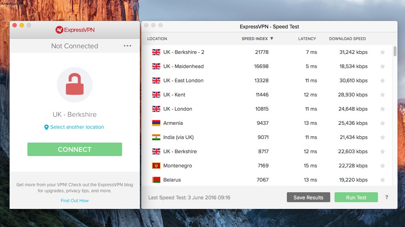
Task: Star the Armenia location
Action: (x=383, y=123)
